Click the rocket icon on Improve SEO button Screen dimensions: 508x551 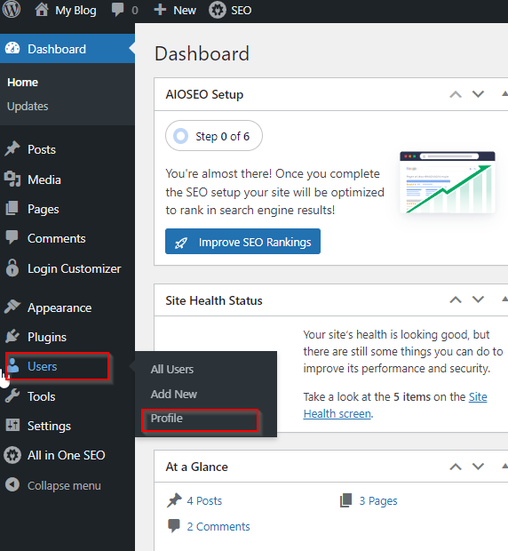click(x=181, y=243)
